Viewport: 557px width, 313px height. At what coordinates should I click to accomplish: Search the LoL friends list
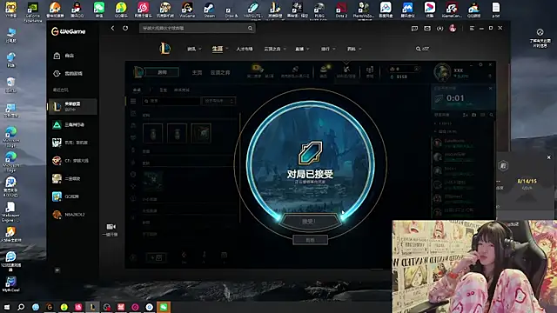[491, 115]
